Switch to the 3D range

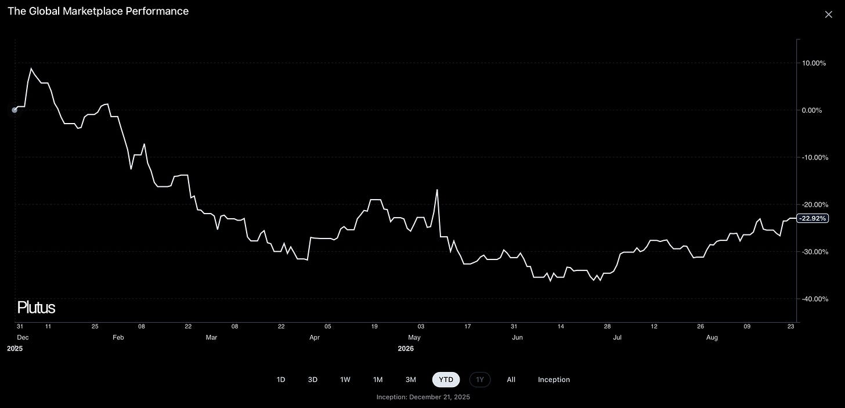[313, 380]
